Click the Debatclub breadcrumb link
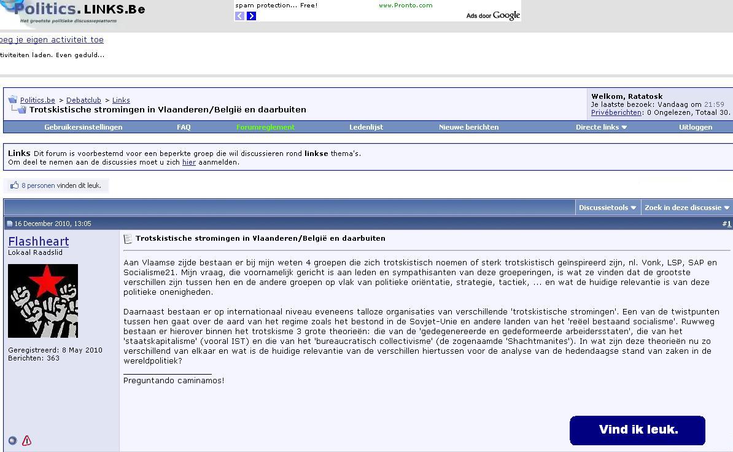The height and width of the screenshot is (452, 733). [83, 100]
